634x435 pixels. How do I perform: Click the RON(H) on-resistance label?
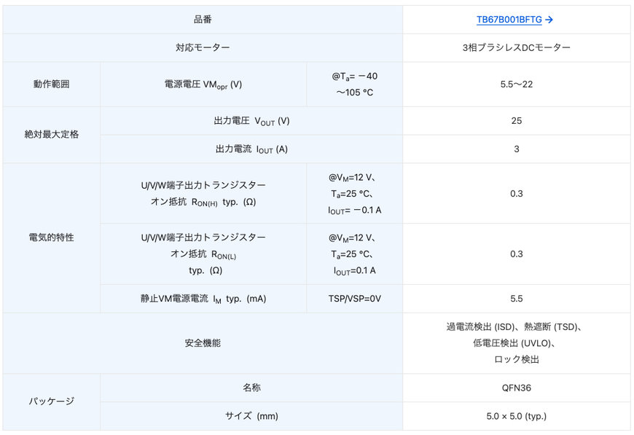coord(203,193)
